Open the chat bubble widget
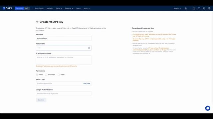Viewport: 213px width, 119px height. coord(208,108)
